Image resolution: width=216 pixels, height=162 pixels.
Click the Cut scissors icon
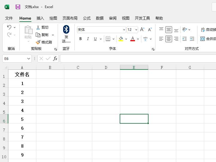click(x=38, y=27)
